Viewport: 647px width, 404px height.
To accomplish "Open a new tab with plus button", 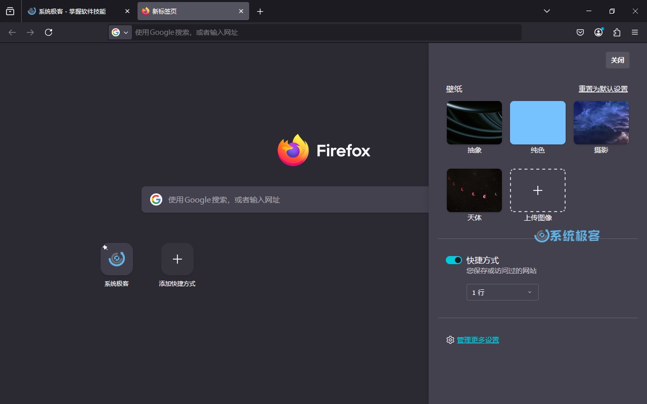I will 260,11.
